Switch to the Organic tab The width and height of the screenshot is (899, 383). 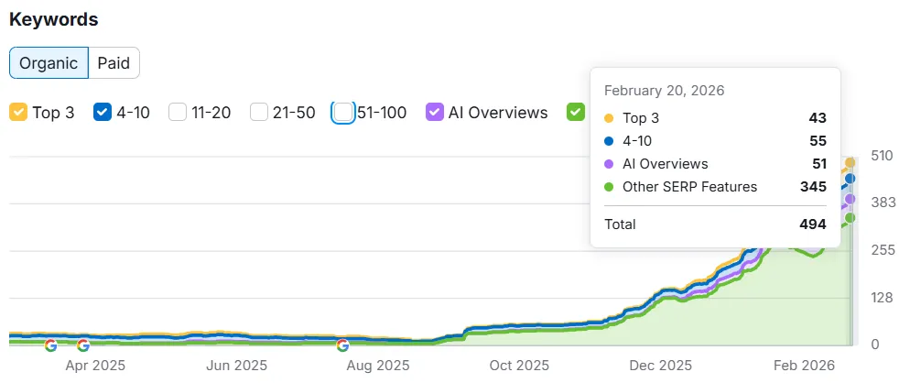tap(49, 63)
